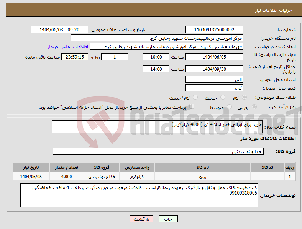Viewport: 302px width, 229px height.
Task: Click the announcement date field 1404/06/03 - 09:20
Action: pos(59,29)
